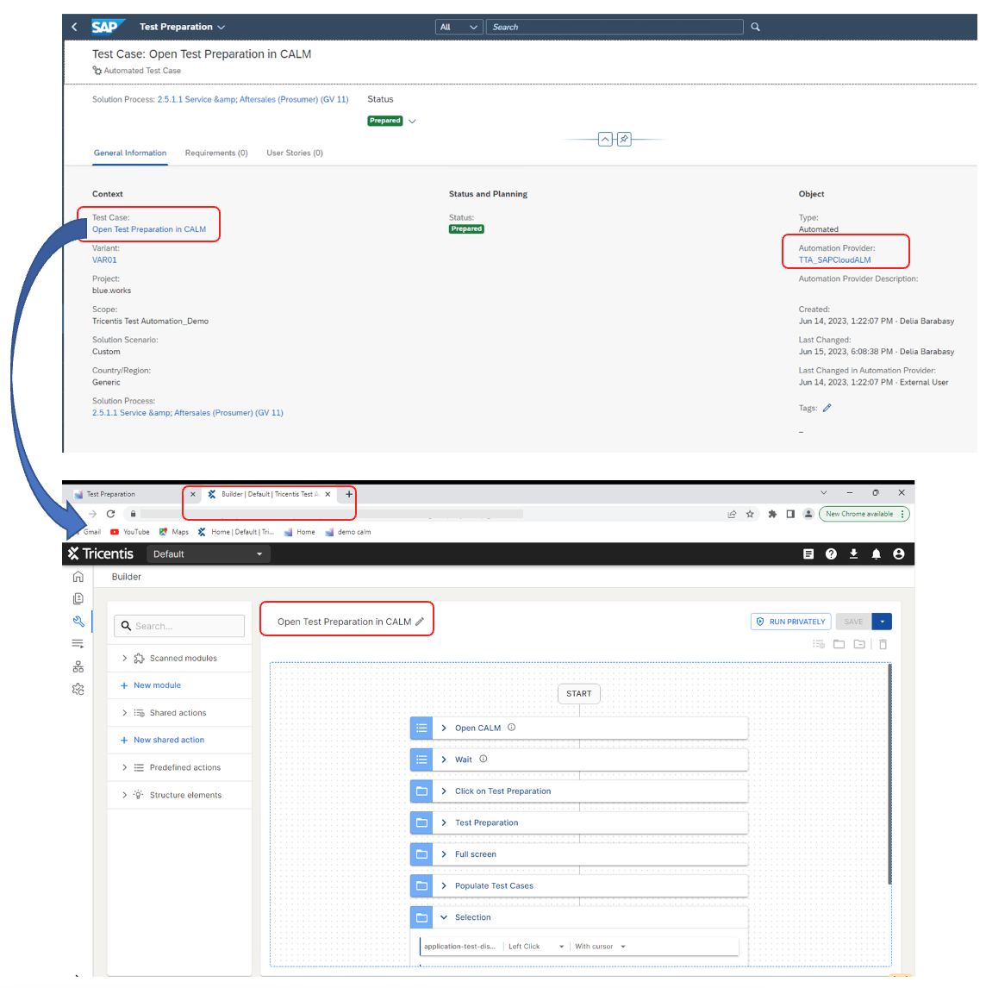Switch to the Requirements (0) tab
986x988 pixels.
click(215, 153)
